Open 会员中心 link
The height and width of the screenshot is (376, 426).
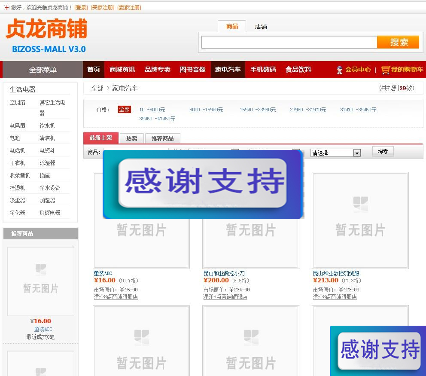[x=358, y=70]
